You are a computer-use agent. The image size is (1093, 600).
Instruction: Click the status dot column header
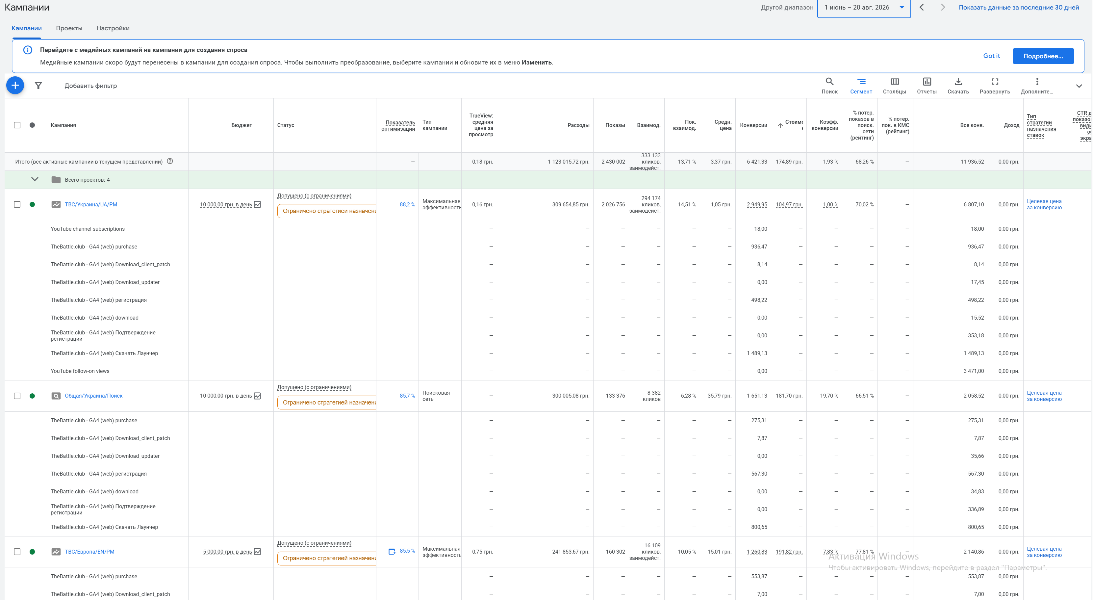[32, 125]
